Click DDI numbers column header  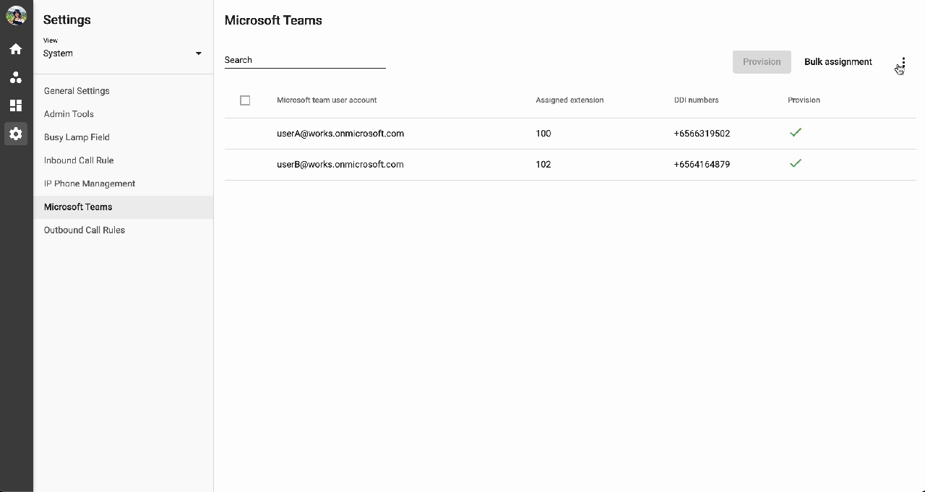tap(696, 100)
